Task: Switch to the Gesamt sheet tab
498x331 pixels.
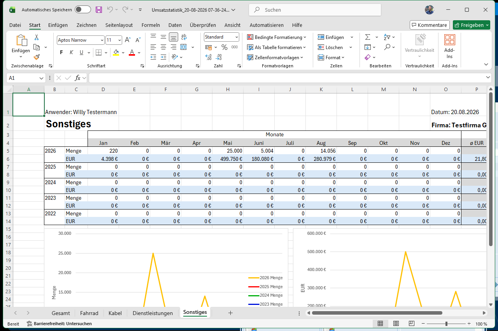Action: click(61, 313)
